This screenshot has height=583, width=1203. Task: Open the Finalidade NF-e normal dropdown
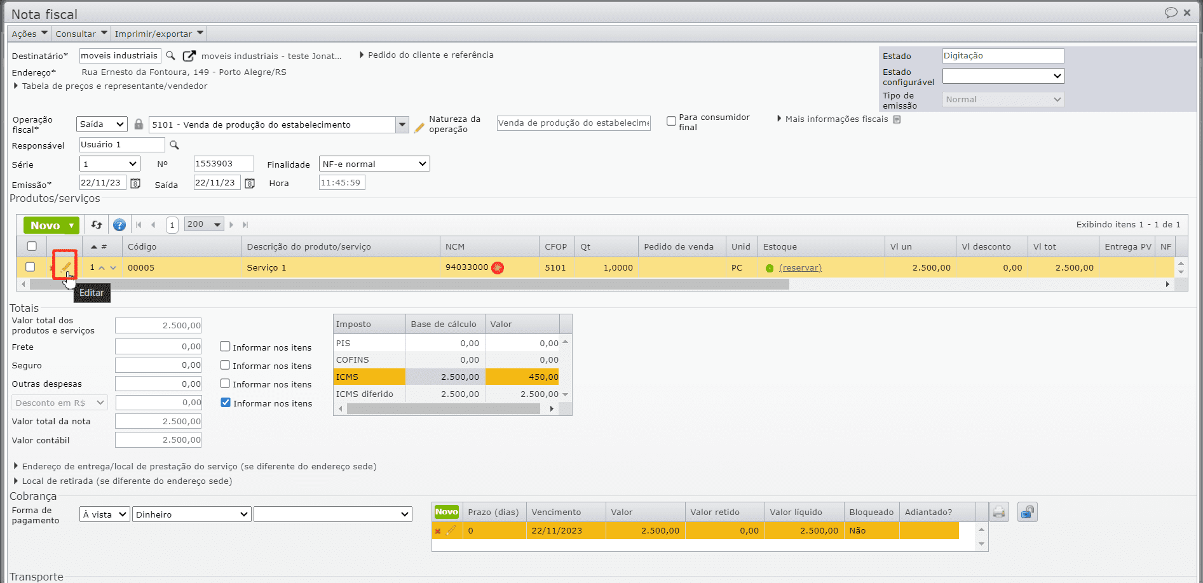pyautogui.click(x=374, y=164)
